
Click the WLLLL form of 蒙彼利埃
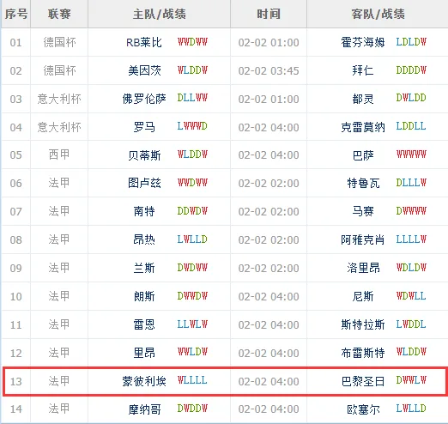coord(192,380)
